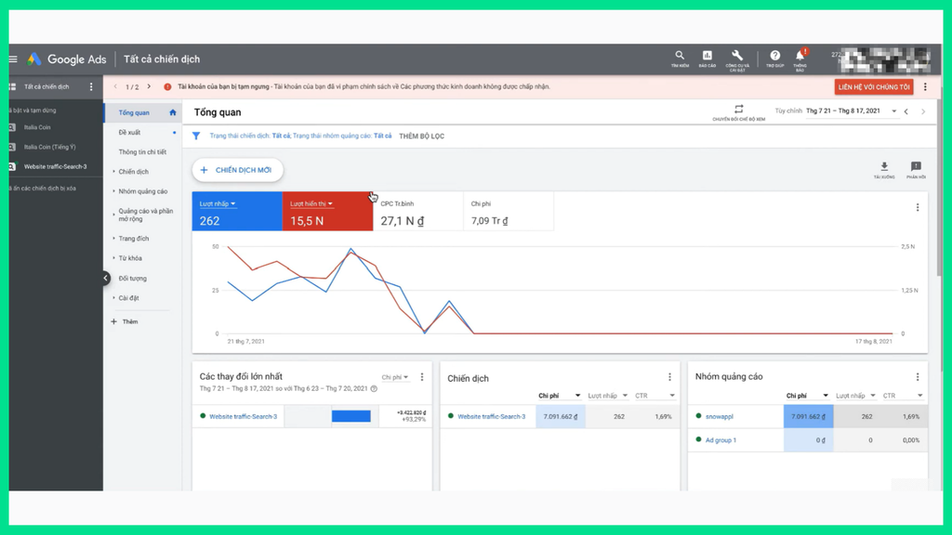Open the Từ khóa navigation item
This screenshot has height=535, width=952.
coord(130,258)
